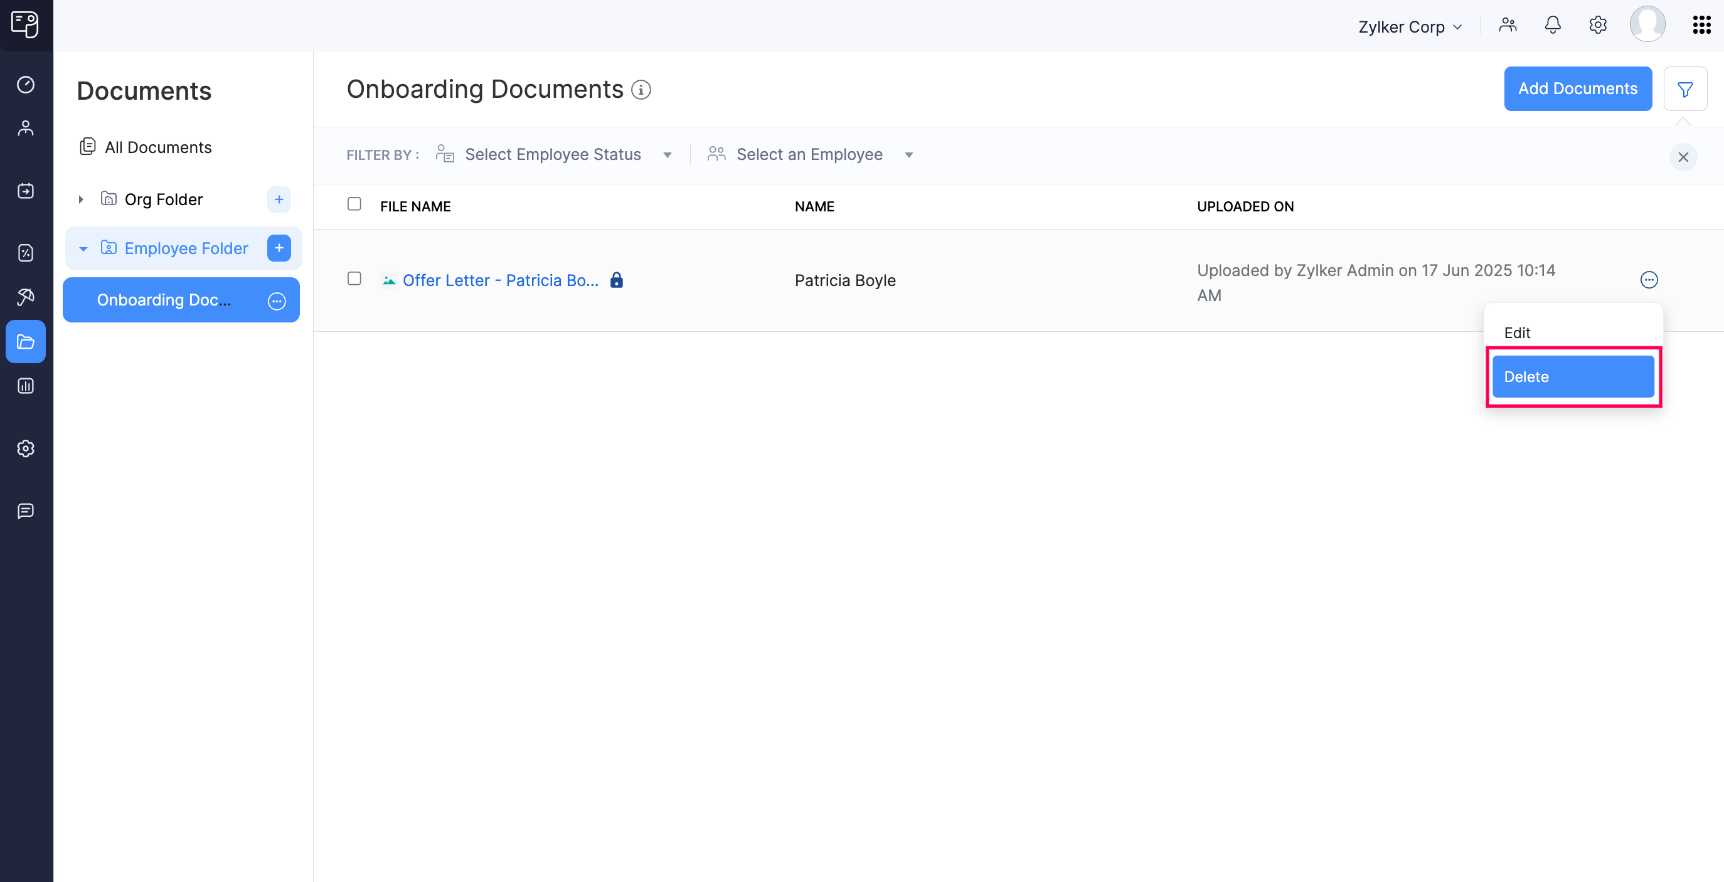Select the leave tracker umbrella icon
This screenshot has height=882, width=1724.
coord(26,297)
